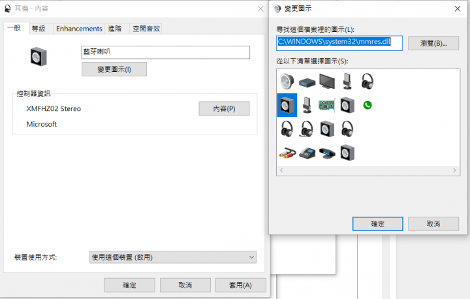Image resolution: width=470 pixels, height=299 pixels.
Task: Select the round loudspeaker cone icon
Action: 287,81
